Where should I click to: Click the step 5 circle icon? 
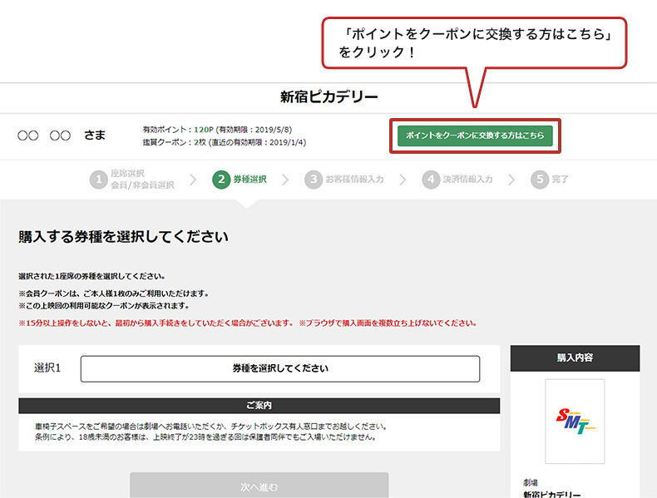point(539,180)
